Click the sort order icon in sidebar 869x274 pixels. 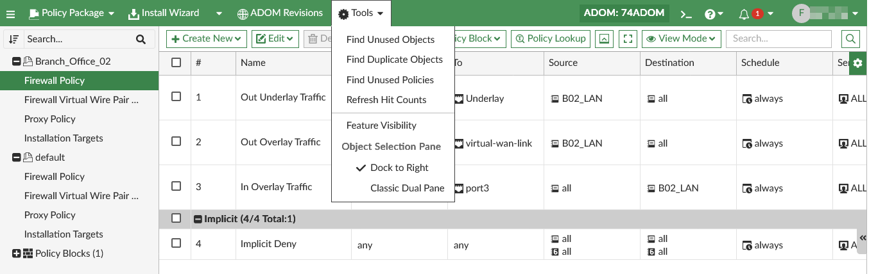[x=13, y=39]
